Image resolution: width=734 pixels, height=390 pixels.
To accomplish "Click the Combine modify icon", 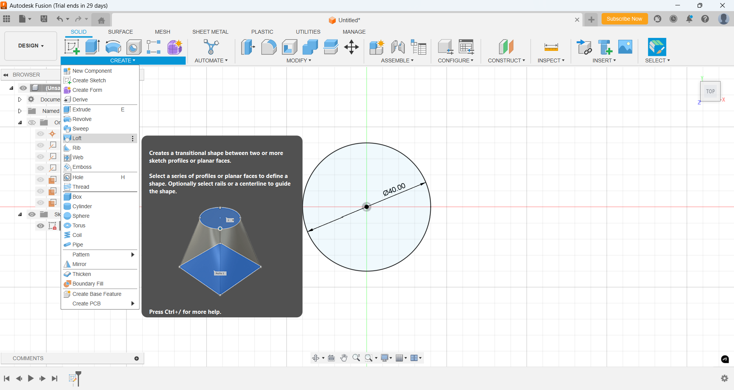I will tap(310, 47).
